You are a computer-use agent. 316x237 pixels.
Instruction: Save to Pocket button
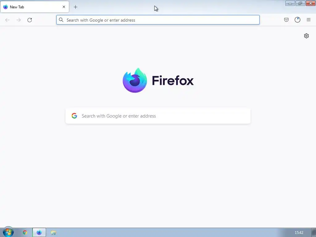coord(286,20)
